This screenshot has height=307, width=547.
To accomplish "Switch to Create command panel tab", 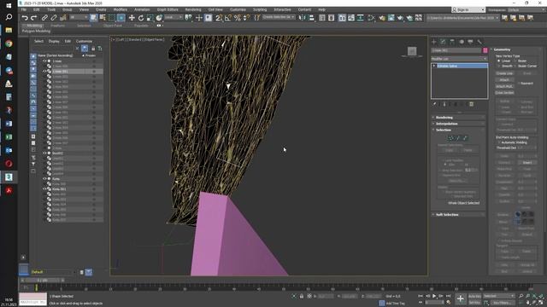I will pyautogui.click(x=434, y=42).
